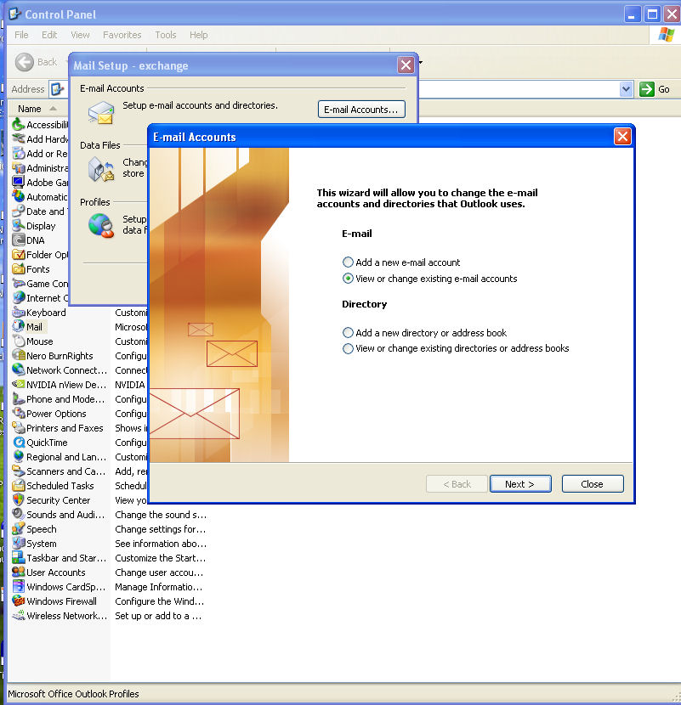Click the Mail Setup envelope icon
This screenshot has height=705, width=681.
[101, 112]
